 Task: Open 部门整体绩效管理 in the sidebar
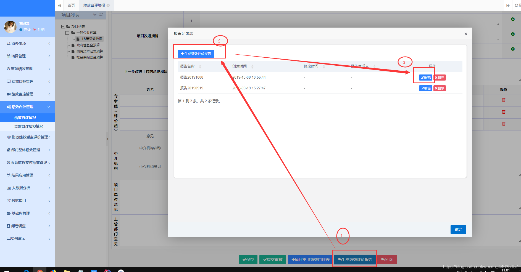28,150
